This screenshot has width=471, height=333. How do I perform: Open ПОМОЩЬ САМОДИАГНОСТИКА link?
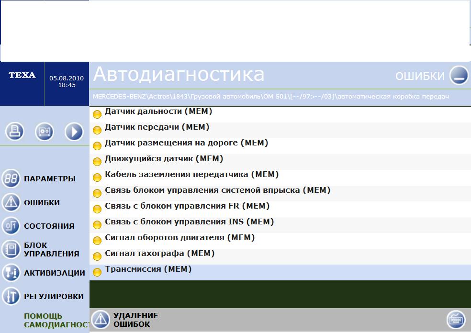click(56, 320)
